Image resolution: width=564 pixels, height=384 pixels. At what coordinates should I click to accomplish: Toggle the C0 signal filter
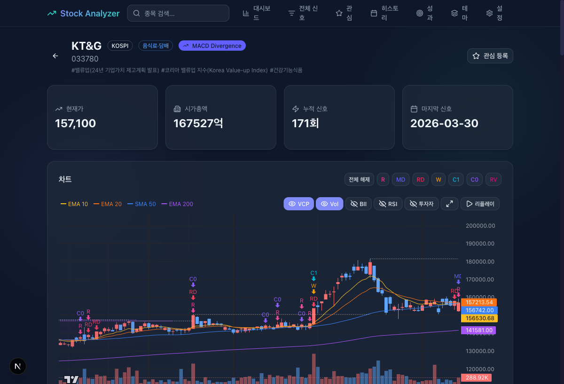click(x=474, y=179)
